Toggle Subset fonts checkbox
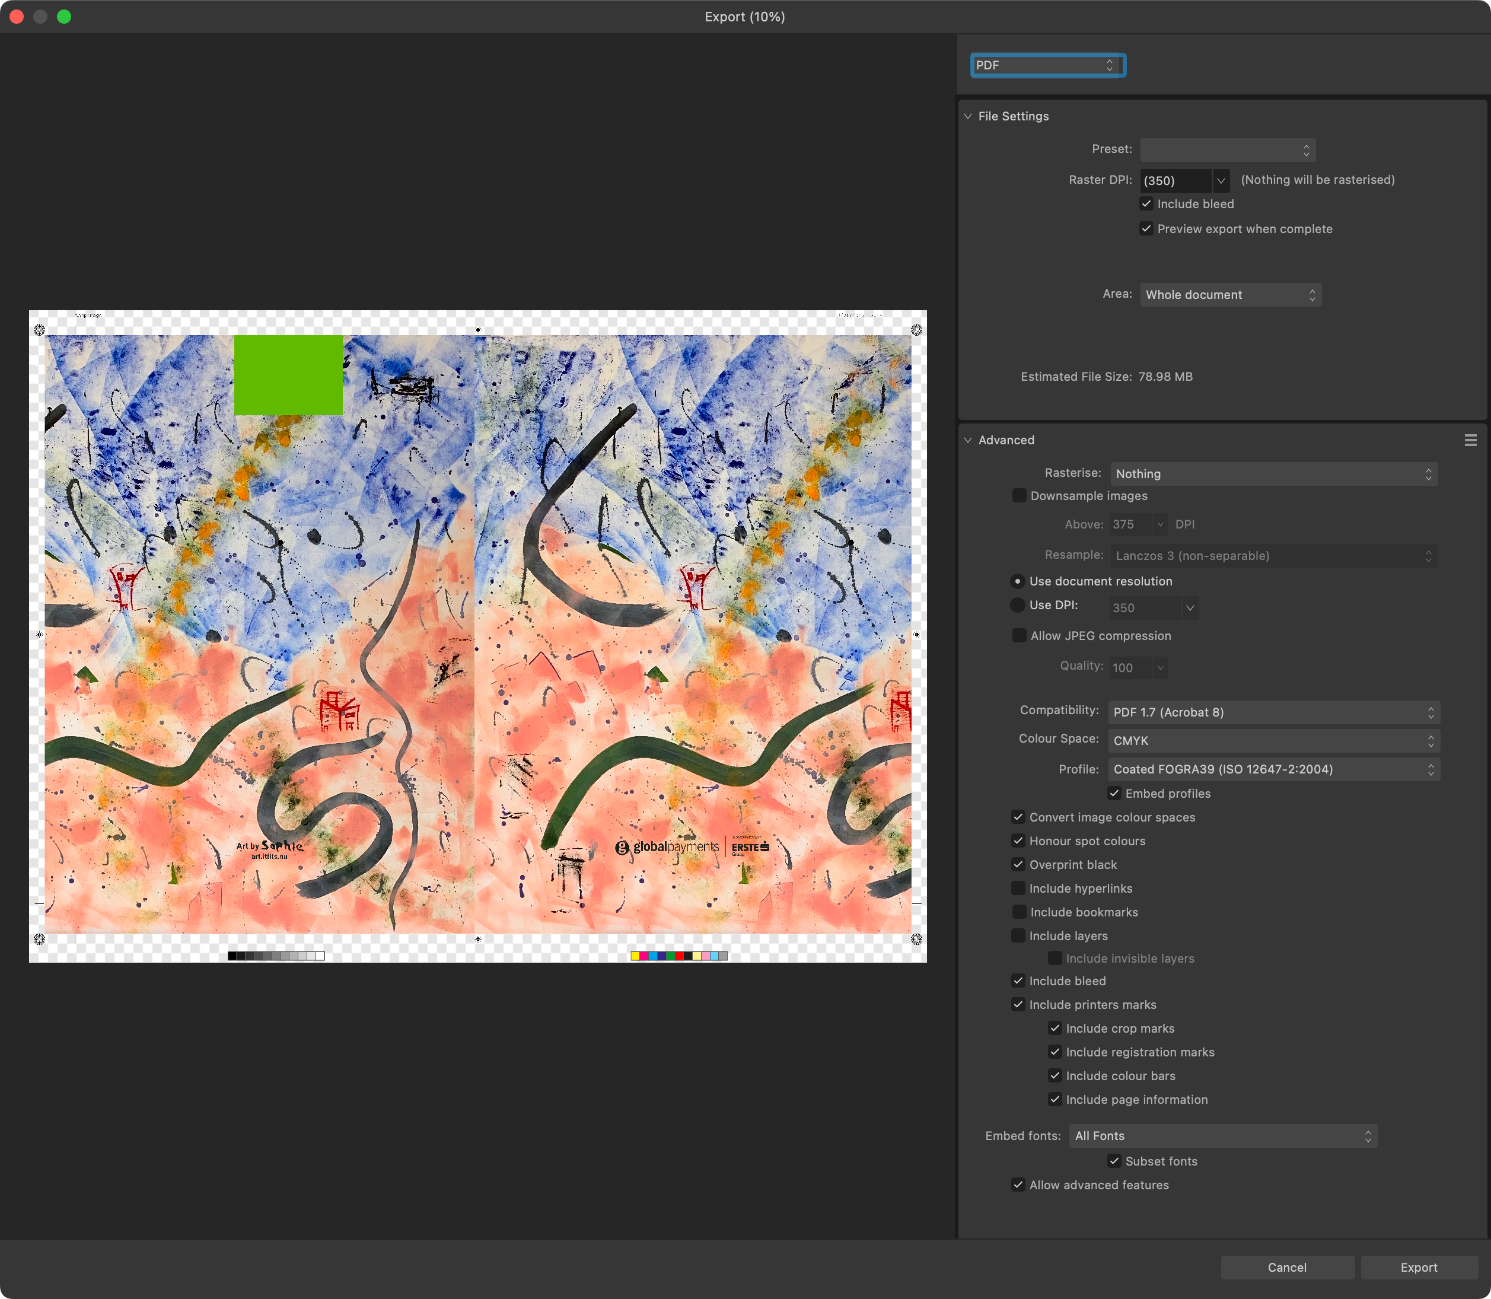The height and width of the screenshot is (1299, 1491). tap(1114, 1161)
